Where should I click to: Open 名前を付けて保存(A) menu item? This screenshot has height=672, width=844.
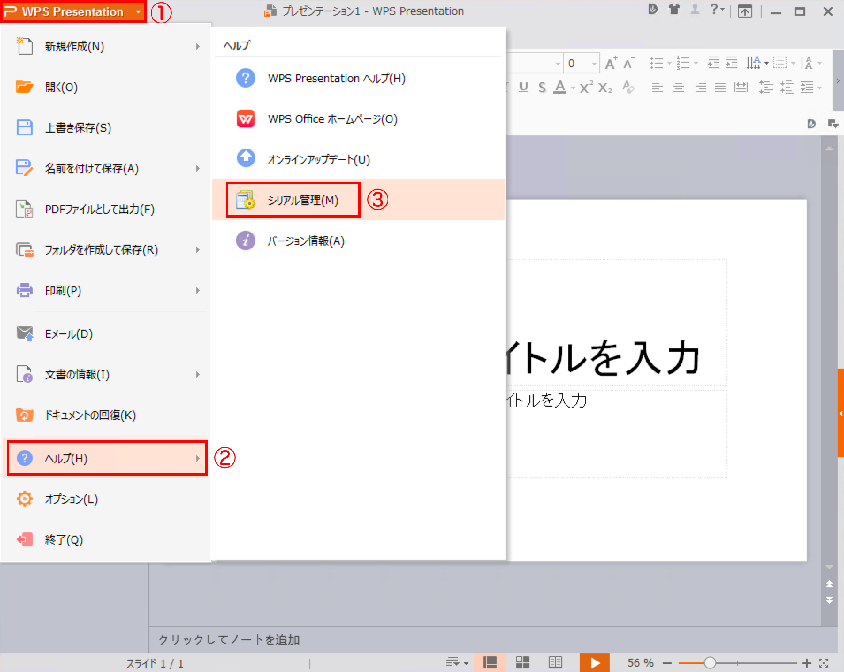click(x=106, y=168)
